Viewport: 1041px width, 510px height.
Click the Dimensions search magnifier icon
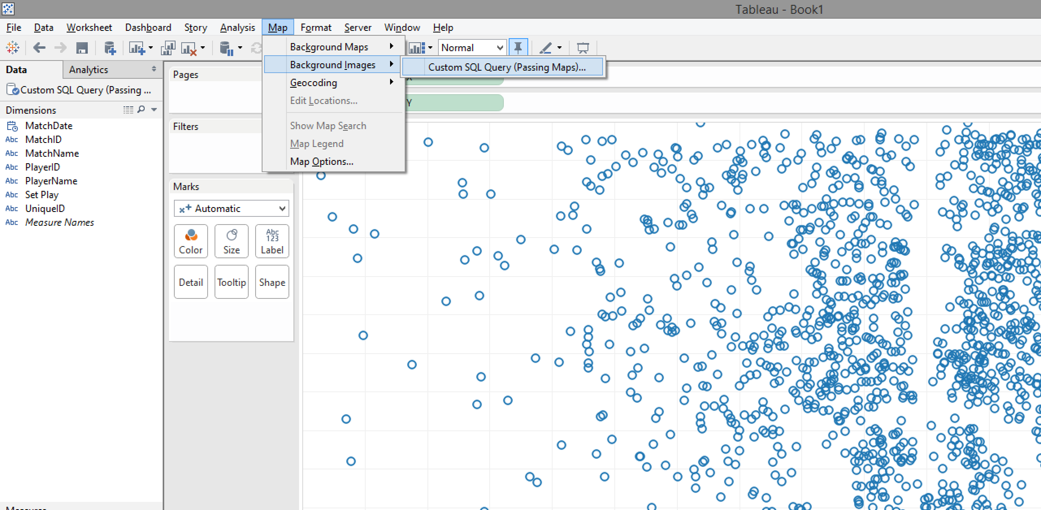141,110
